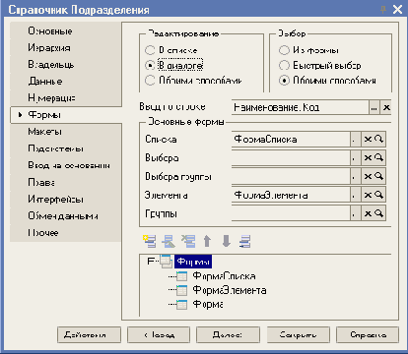
Task: Open Выбора form with magnifier icon
Action: pos(378,158)
